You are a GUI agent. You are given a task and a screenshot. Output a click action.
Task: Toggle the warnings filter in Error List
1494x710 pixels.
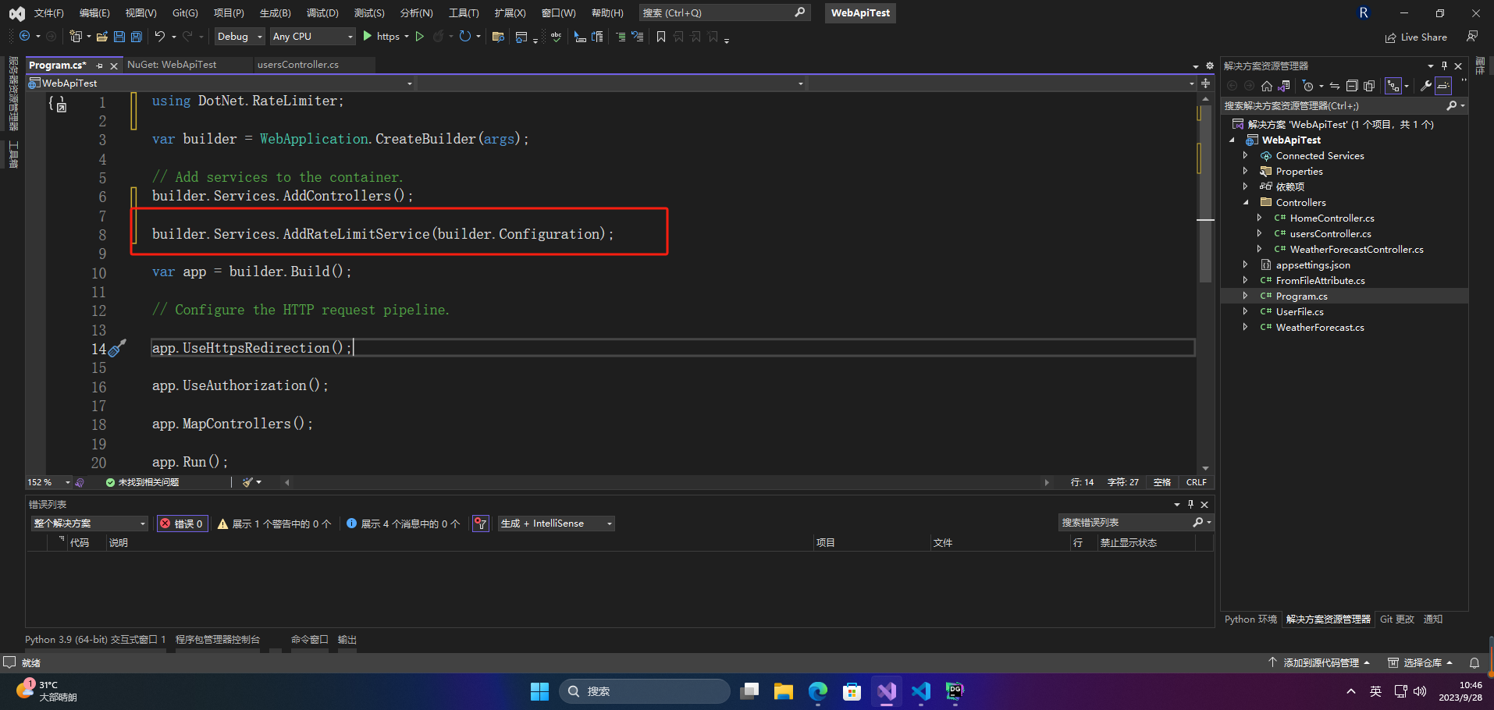[x=274, y=524]
